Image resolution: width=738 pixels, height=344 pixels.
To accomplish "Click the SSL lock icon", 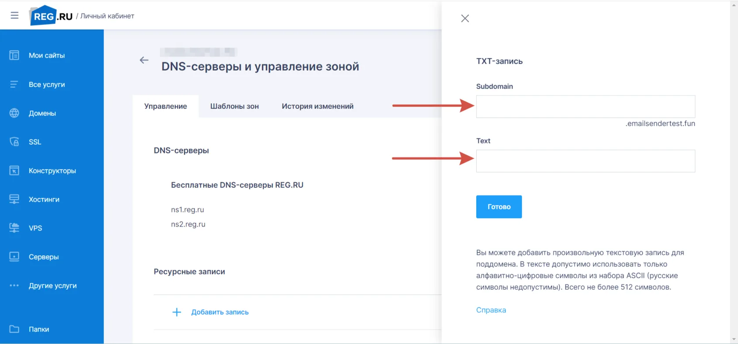I will tap(14, 142).
